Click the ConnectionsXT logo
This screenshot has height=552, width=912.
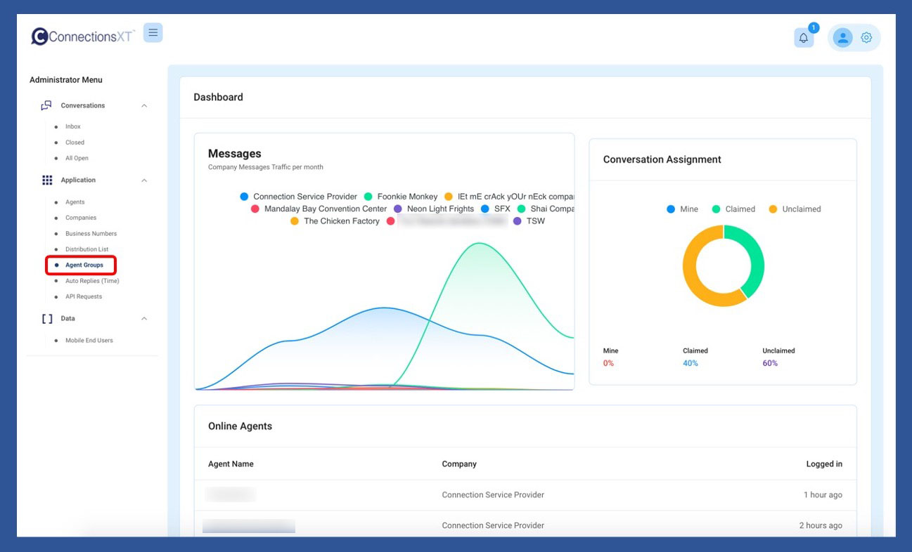pyautogui.click(x=83, y=37)
